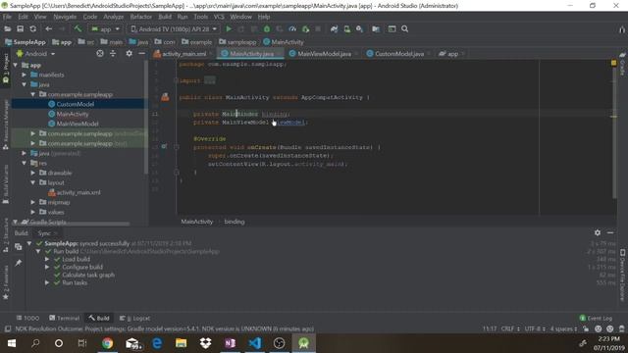The width and height of the screenshot is (628, 353).
Task: Click the UTF-8 encoding in status bar
Action: coord(535,328)
